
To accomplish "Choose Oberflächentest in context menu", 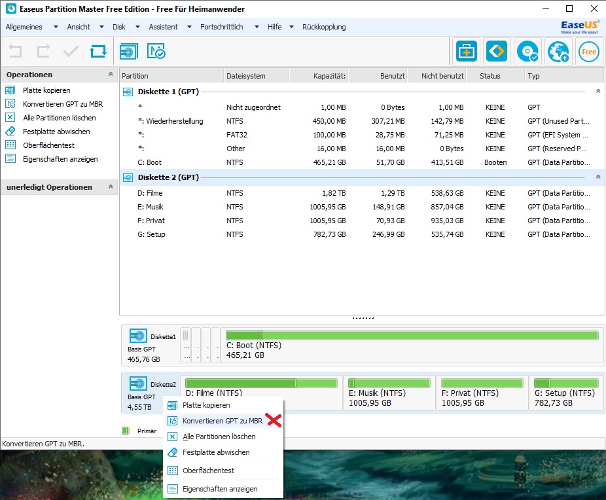I will (223, 471).
